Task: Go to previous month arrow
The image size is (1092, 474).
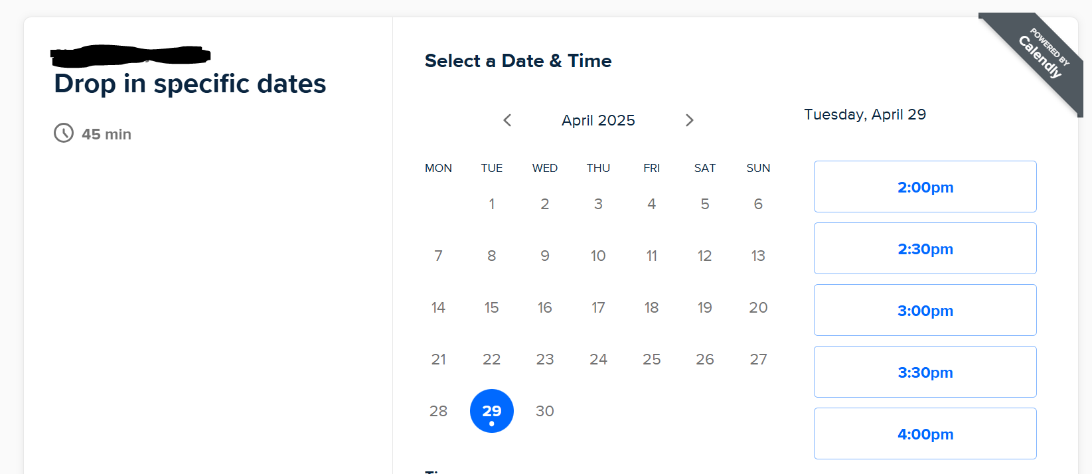Action: [x=507, y=120]
